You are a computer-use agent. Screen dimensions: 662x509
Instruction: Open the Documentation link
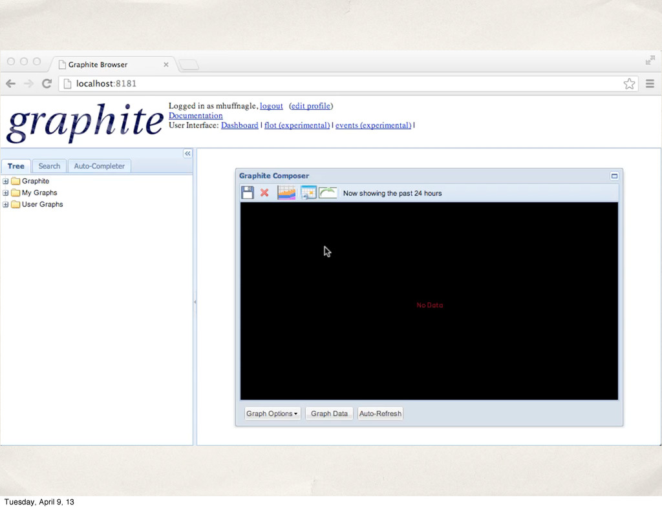pyautogui.click(x=195, y=116)
